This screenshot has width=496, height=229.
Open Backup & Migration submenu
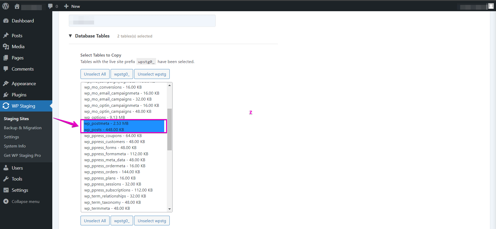[23, 128]
